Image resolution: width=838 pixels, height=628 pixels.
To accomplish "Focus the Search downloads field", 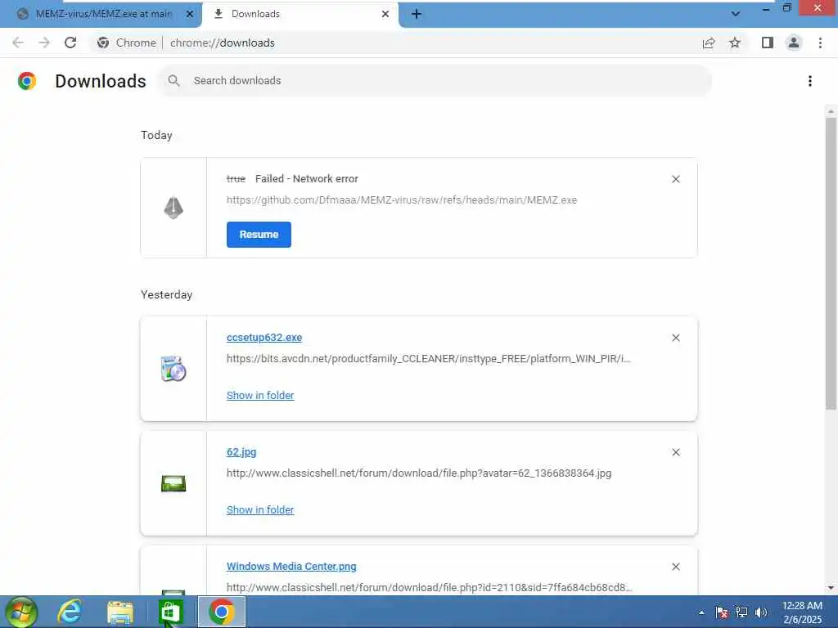I will pyautogui.click(x=435, y=81).
